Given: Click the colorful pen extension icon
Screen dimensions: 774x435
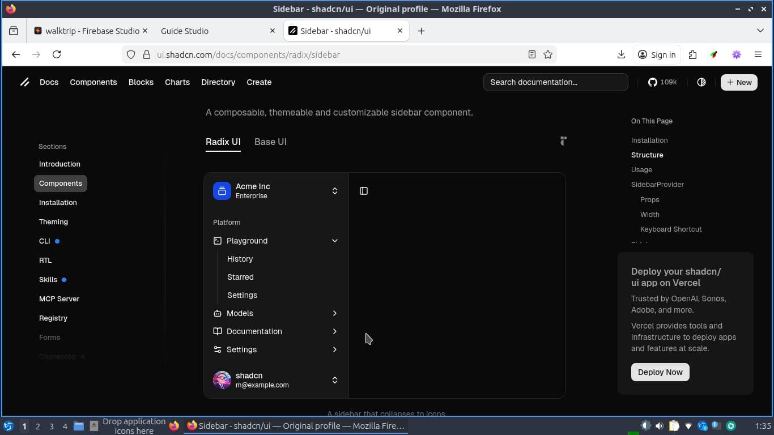Looking at the screenshot, I should tap(714, 54).
